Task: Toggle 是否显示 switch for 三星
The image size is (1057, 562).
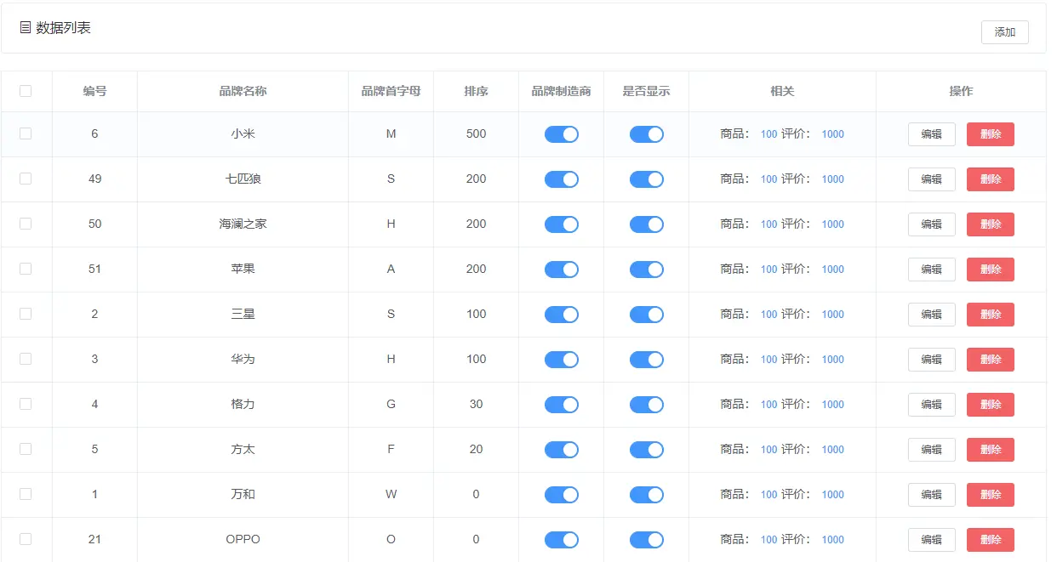Action: coord(647,315)
